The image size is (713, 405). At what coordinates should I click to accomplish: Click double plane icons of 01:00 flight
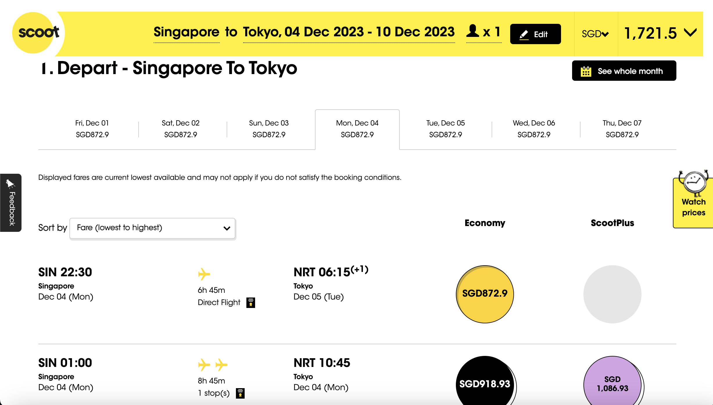(213, 364)
